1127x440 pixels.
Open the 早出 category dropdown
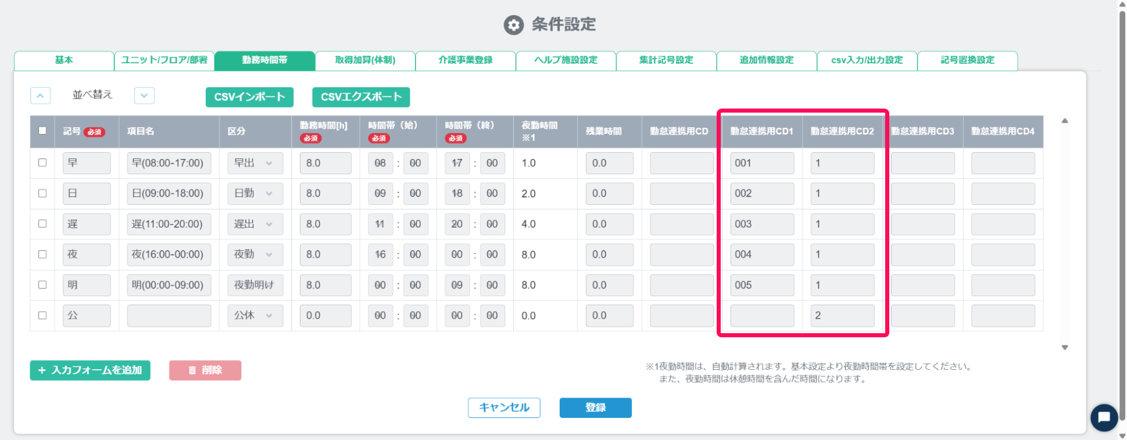pos(255,163)
